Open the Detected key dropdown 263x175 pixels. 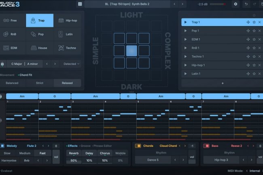[71, 64]
